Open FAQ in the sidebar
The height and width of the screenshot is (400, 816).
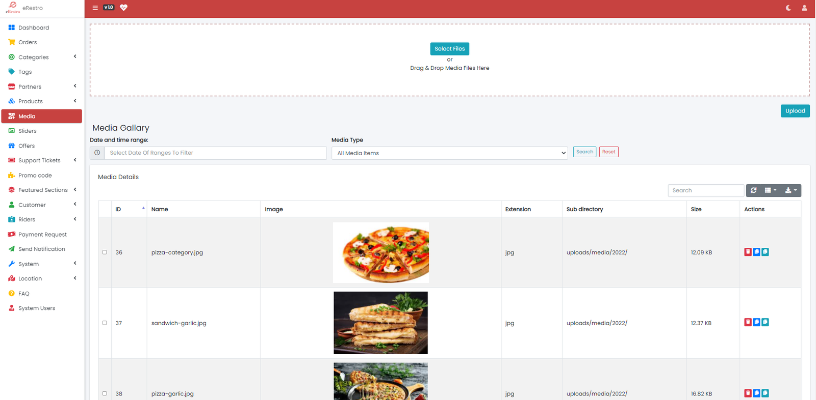(41, 293)
